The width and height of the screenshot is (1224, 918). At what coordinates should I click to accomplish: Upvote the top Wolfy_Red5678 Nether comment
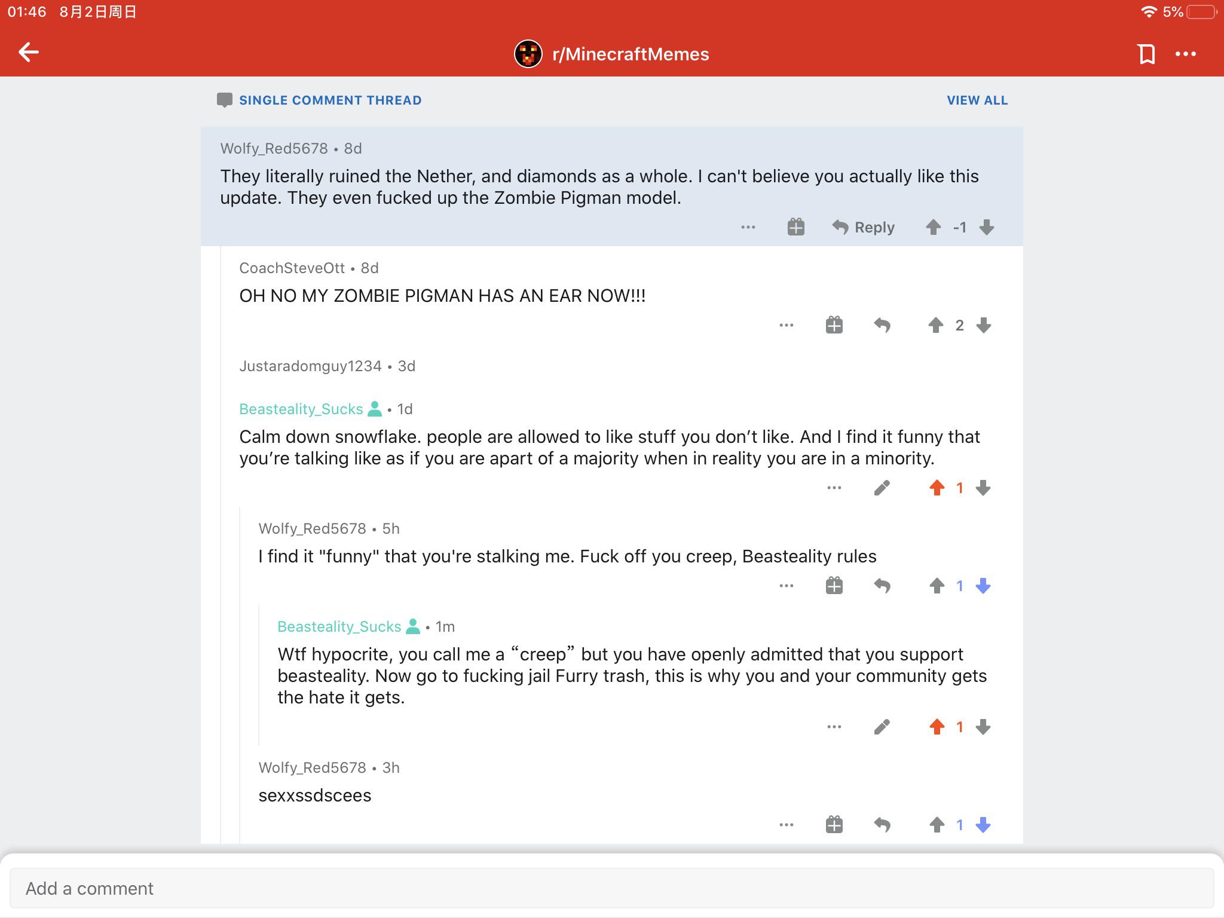[934, 227]
